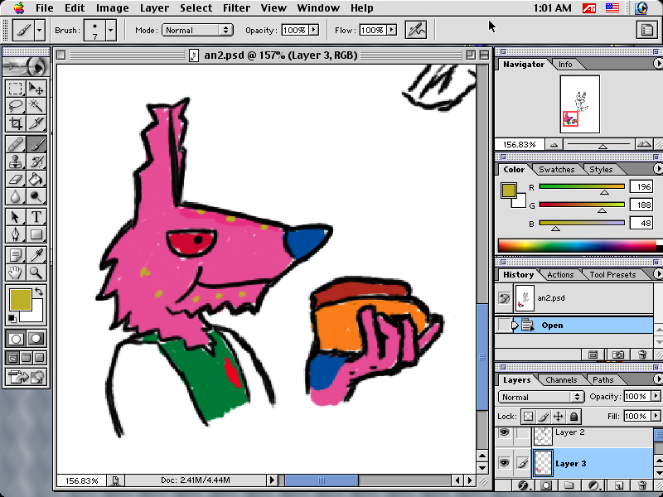The image size is (663, 497).
Task: Click the Healing Brush tool
Action: coord(15,143)
